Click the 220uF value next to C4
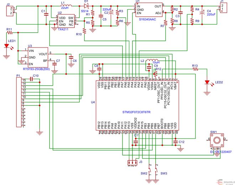 point(211,14)
